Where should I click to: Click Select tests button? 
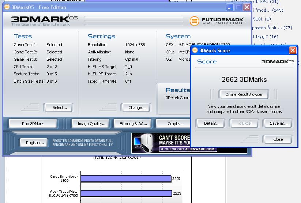pyautogui.click(x=59, y=108)
